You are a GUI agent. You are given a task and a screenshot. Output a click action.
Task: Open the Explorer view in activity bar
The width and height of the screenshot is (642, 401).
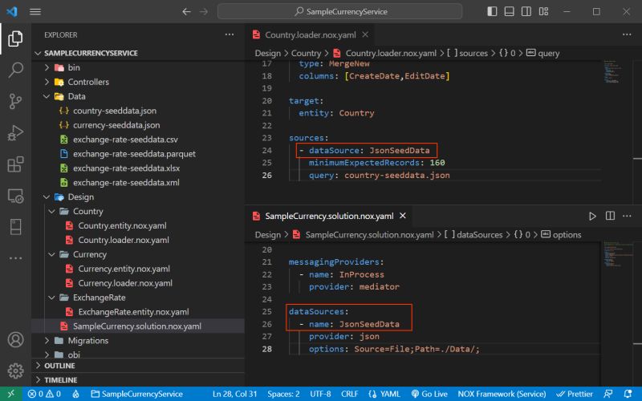(x=15, y=38)
